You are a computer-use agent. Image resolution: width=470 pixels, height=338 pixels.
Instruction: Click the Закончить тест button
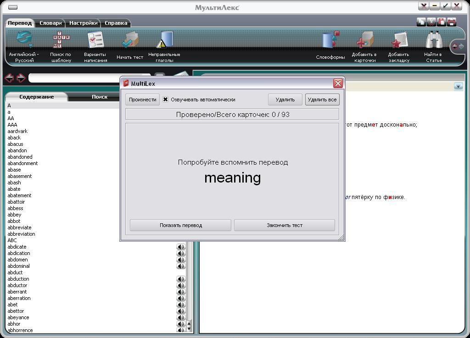[x=284, y=225]
